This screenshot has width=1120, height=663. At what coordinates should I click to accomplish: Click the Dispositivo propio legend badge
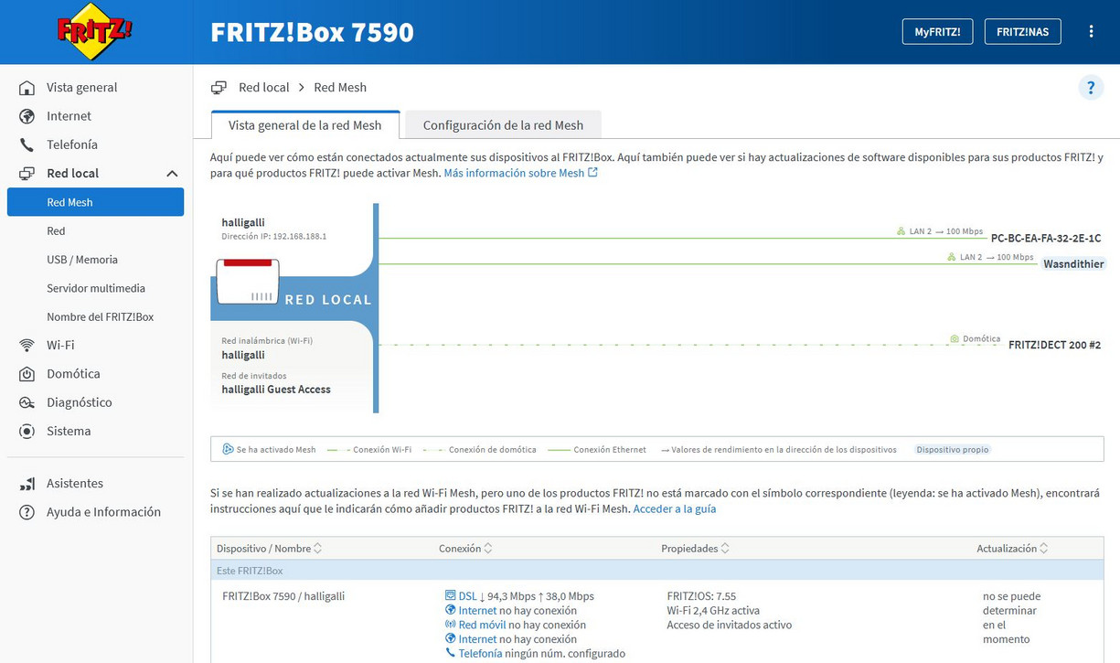click(953, 450)
